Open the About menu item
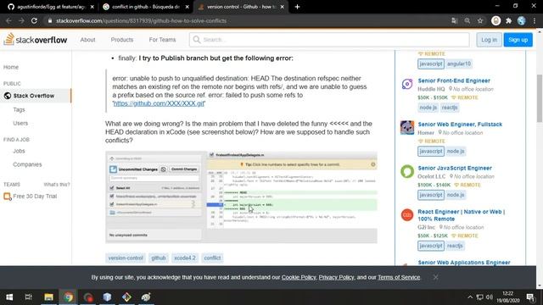This screenshot has height=305, width=543. (x=87, y=40)
